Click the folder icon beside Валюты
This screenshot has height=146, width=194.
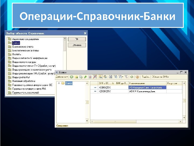[10, 54]
